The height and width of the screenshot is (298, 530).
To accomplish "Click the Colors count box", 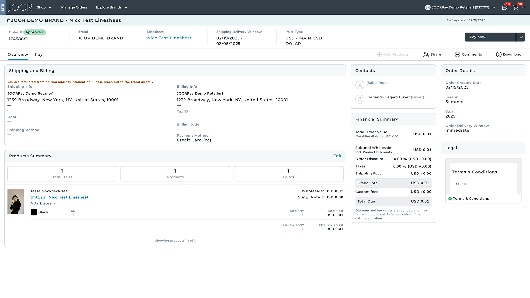I will 288,174.
